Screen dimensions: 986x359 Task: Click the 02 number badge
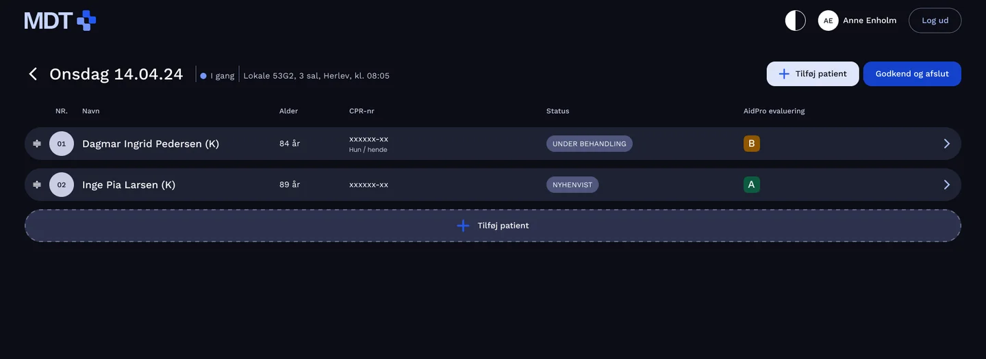click(62, 185)
